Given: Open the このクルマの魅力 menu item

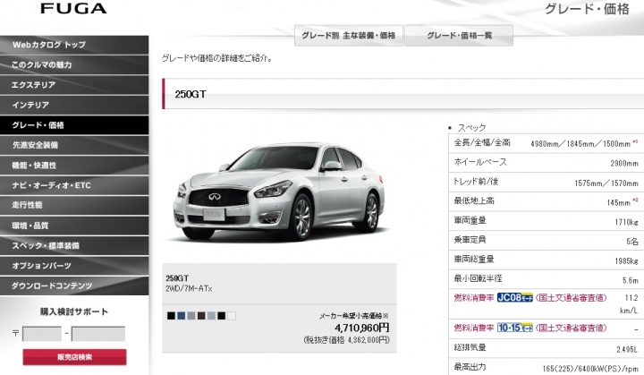Looking at the screenshot, I should [74, 65].
